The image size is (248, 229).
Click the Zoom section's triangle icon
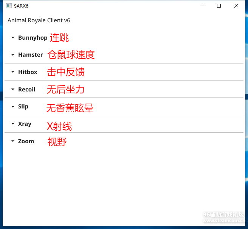(13, 141)
